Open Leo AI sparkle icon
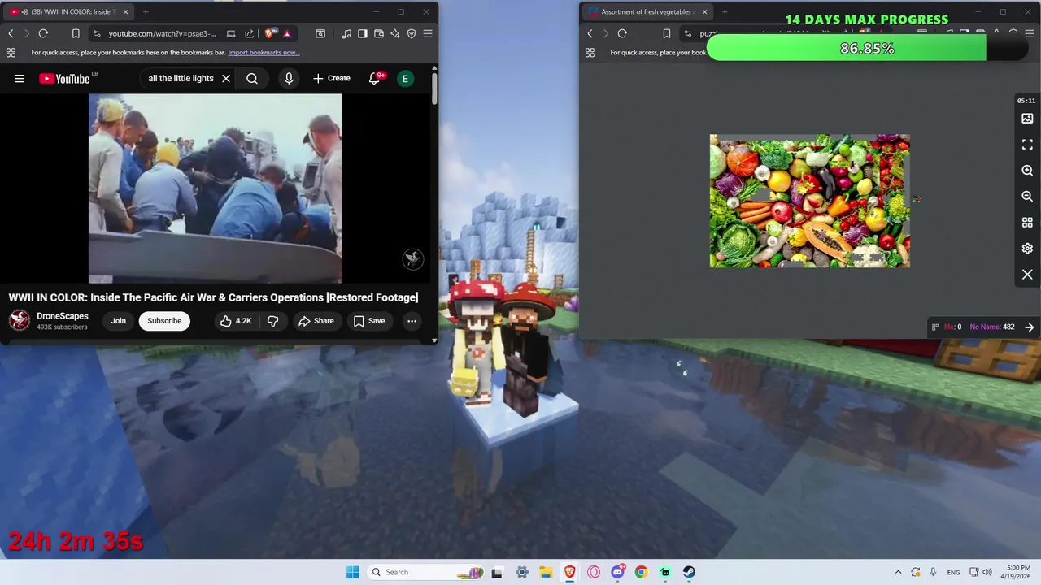 click(395, 33)
